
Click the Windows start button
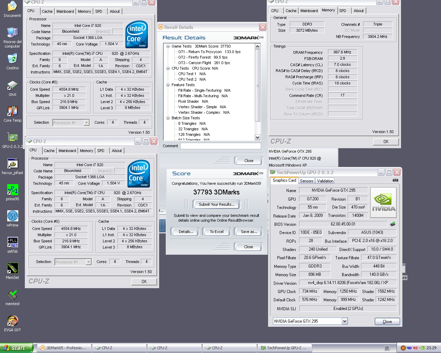pos(17,348)
